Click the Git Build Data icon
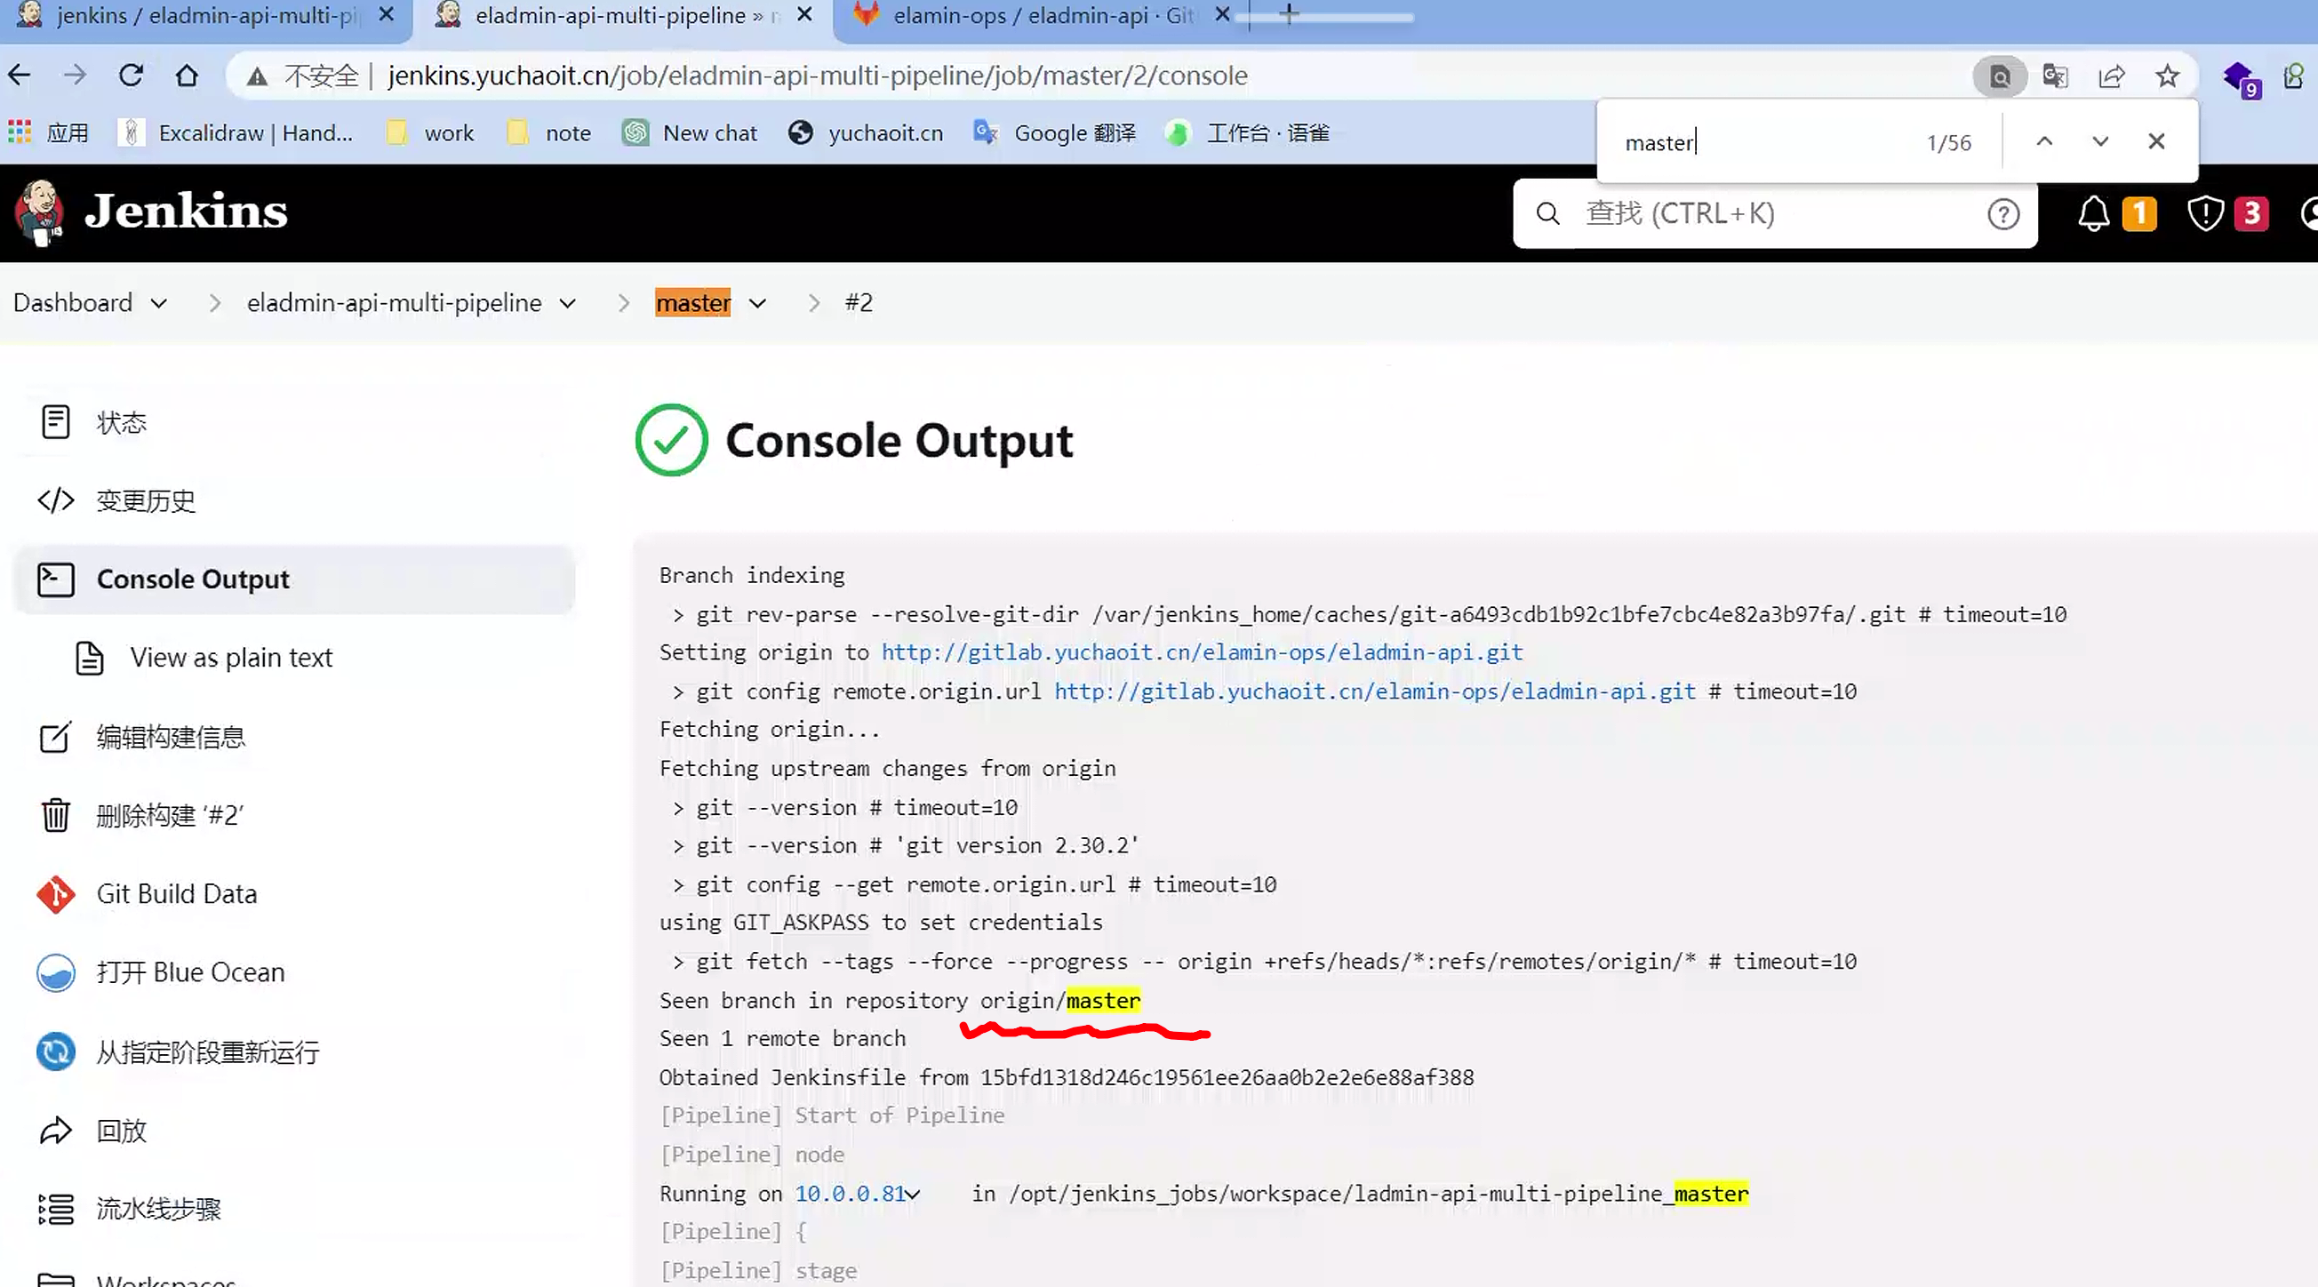2318x1287 pixels. click(x=56, y=893)
